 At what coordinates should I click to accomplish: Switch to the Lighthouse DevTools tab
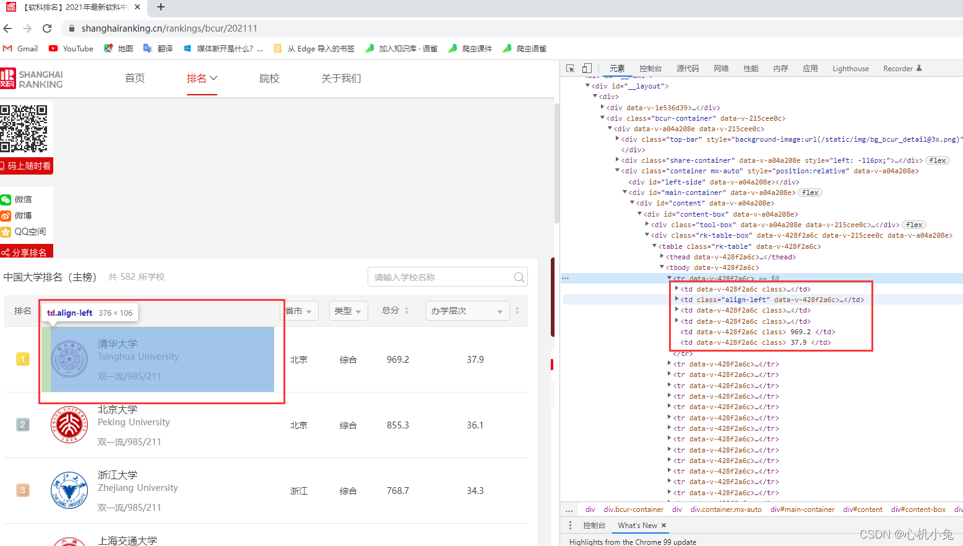click(850, 68)
